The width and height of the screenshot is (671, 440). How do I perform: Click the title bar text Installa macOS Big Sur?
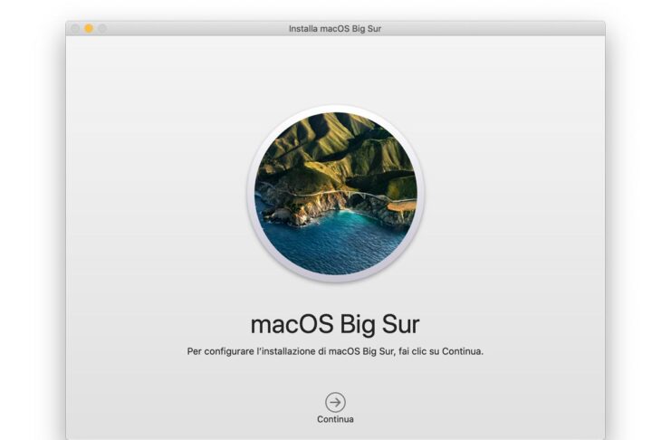point(335,29)
